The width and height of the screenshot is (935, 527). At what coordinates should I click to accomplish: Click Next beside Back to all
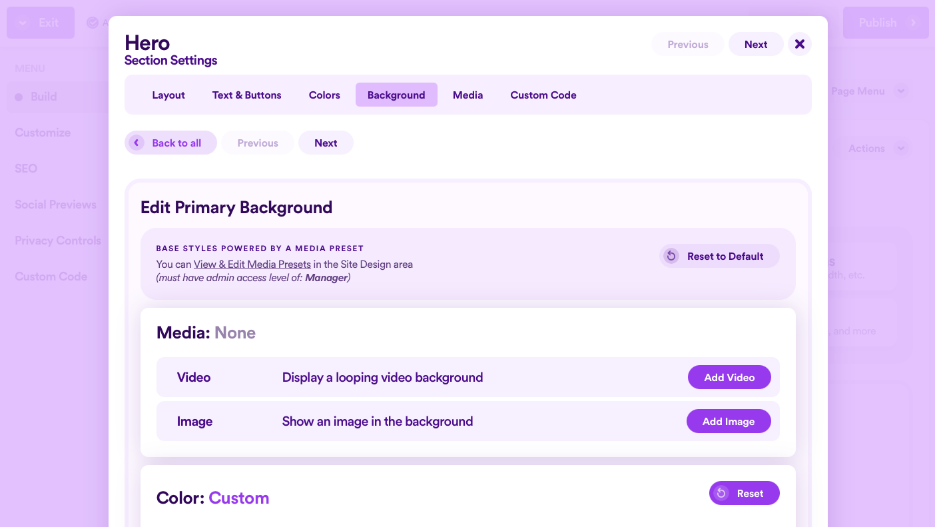point(326,143)
